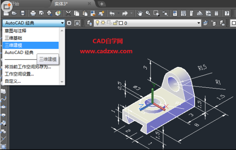Redo the last undone action
The image size is (236, 150).
125,13
